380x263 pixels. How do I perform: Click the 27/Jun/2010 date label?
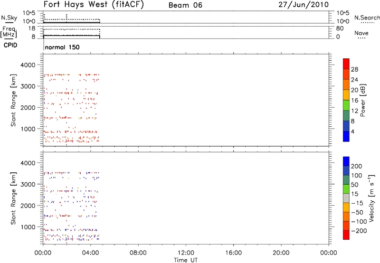point(304,5)
